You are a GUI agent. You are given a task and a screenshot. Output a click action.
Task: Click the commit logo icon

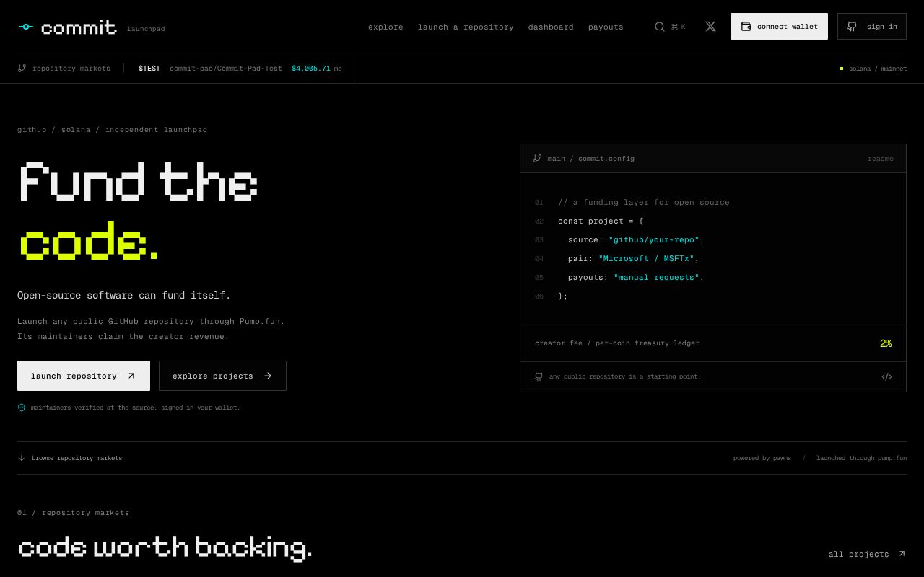pos(26,27)
